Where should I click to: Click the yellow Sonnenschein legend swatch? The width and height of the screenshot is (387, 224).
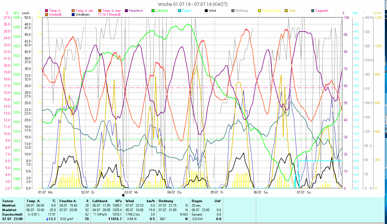click(259, 11)
